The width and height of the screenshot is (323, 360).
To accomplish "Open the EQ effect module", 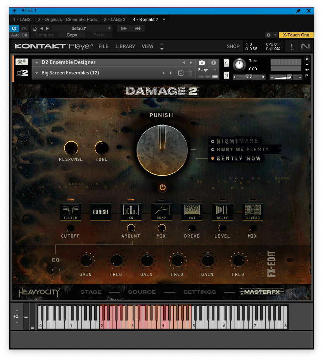I will [x=131, y=212].
